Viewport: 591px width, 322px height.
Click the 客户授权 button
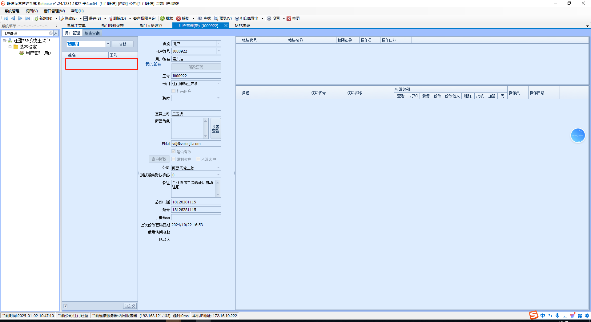pos(159,159)
